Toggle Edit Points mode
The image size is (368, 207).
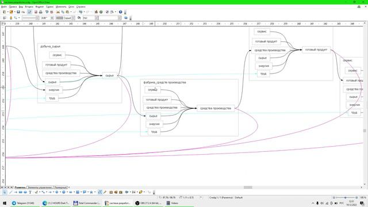coord(99,192)
